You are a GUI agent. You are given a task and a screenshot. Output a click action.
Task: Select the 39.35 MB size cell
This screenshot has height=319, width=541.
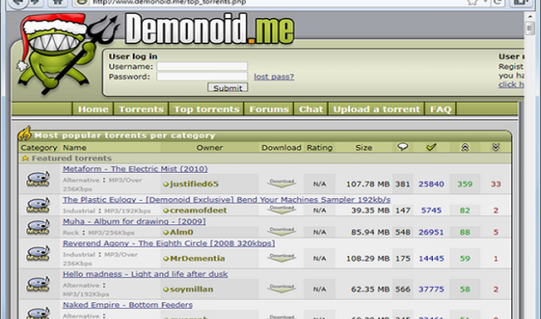[x=370, y=210]
